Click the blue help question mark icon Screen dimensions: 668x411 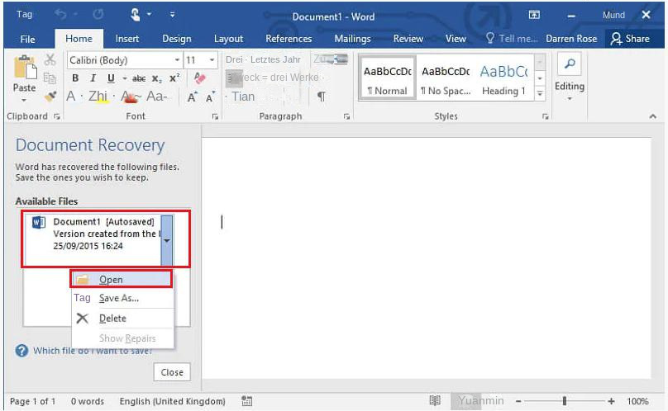pyautogui.click(x=21, y=351)
